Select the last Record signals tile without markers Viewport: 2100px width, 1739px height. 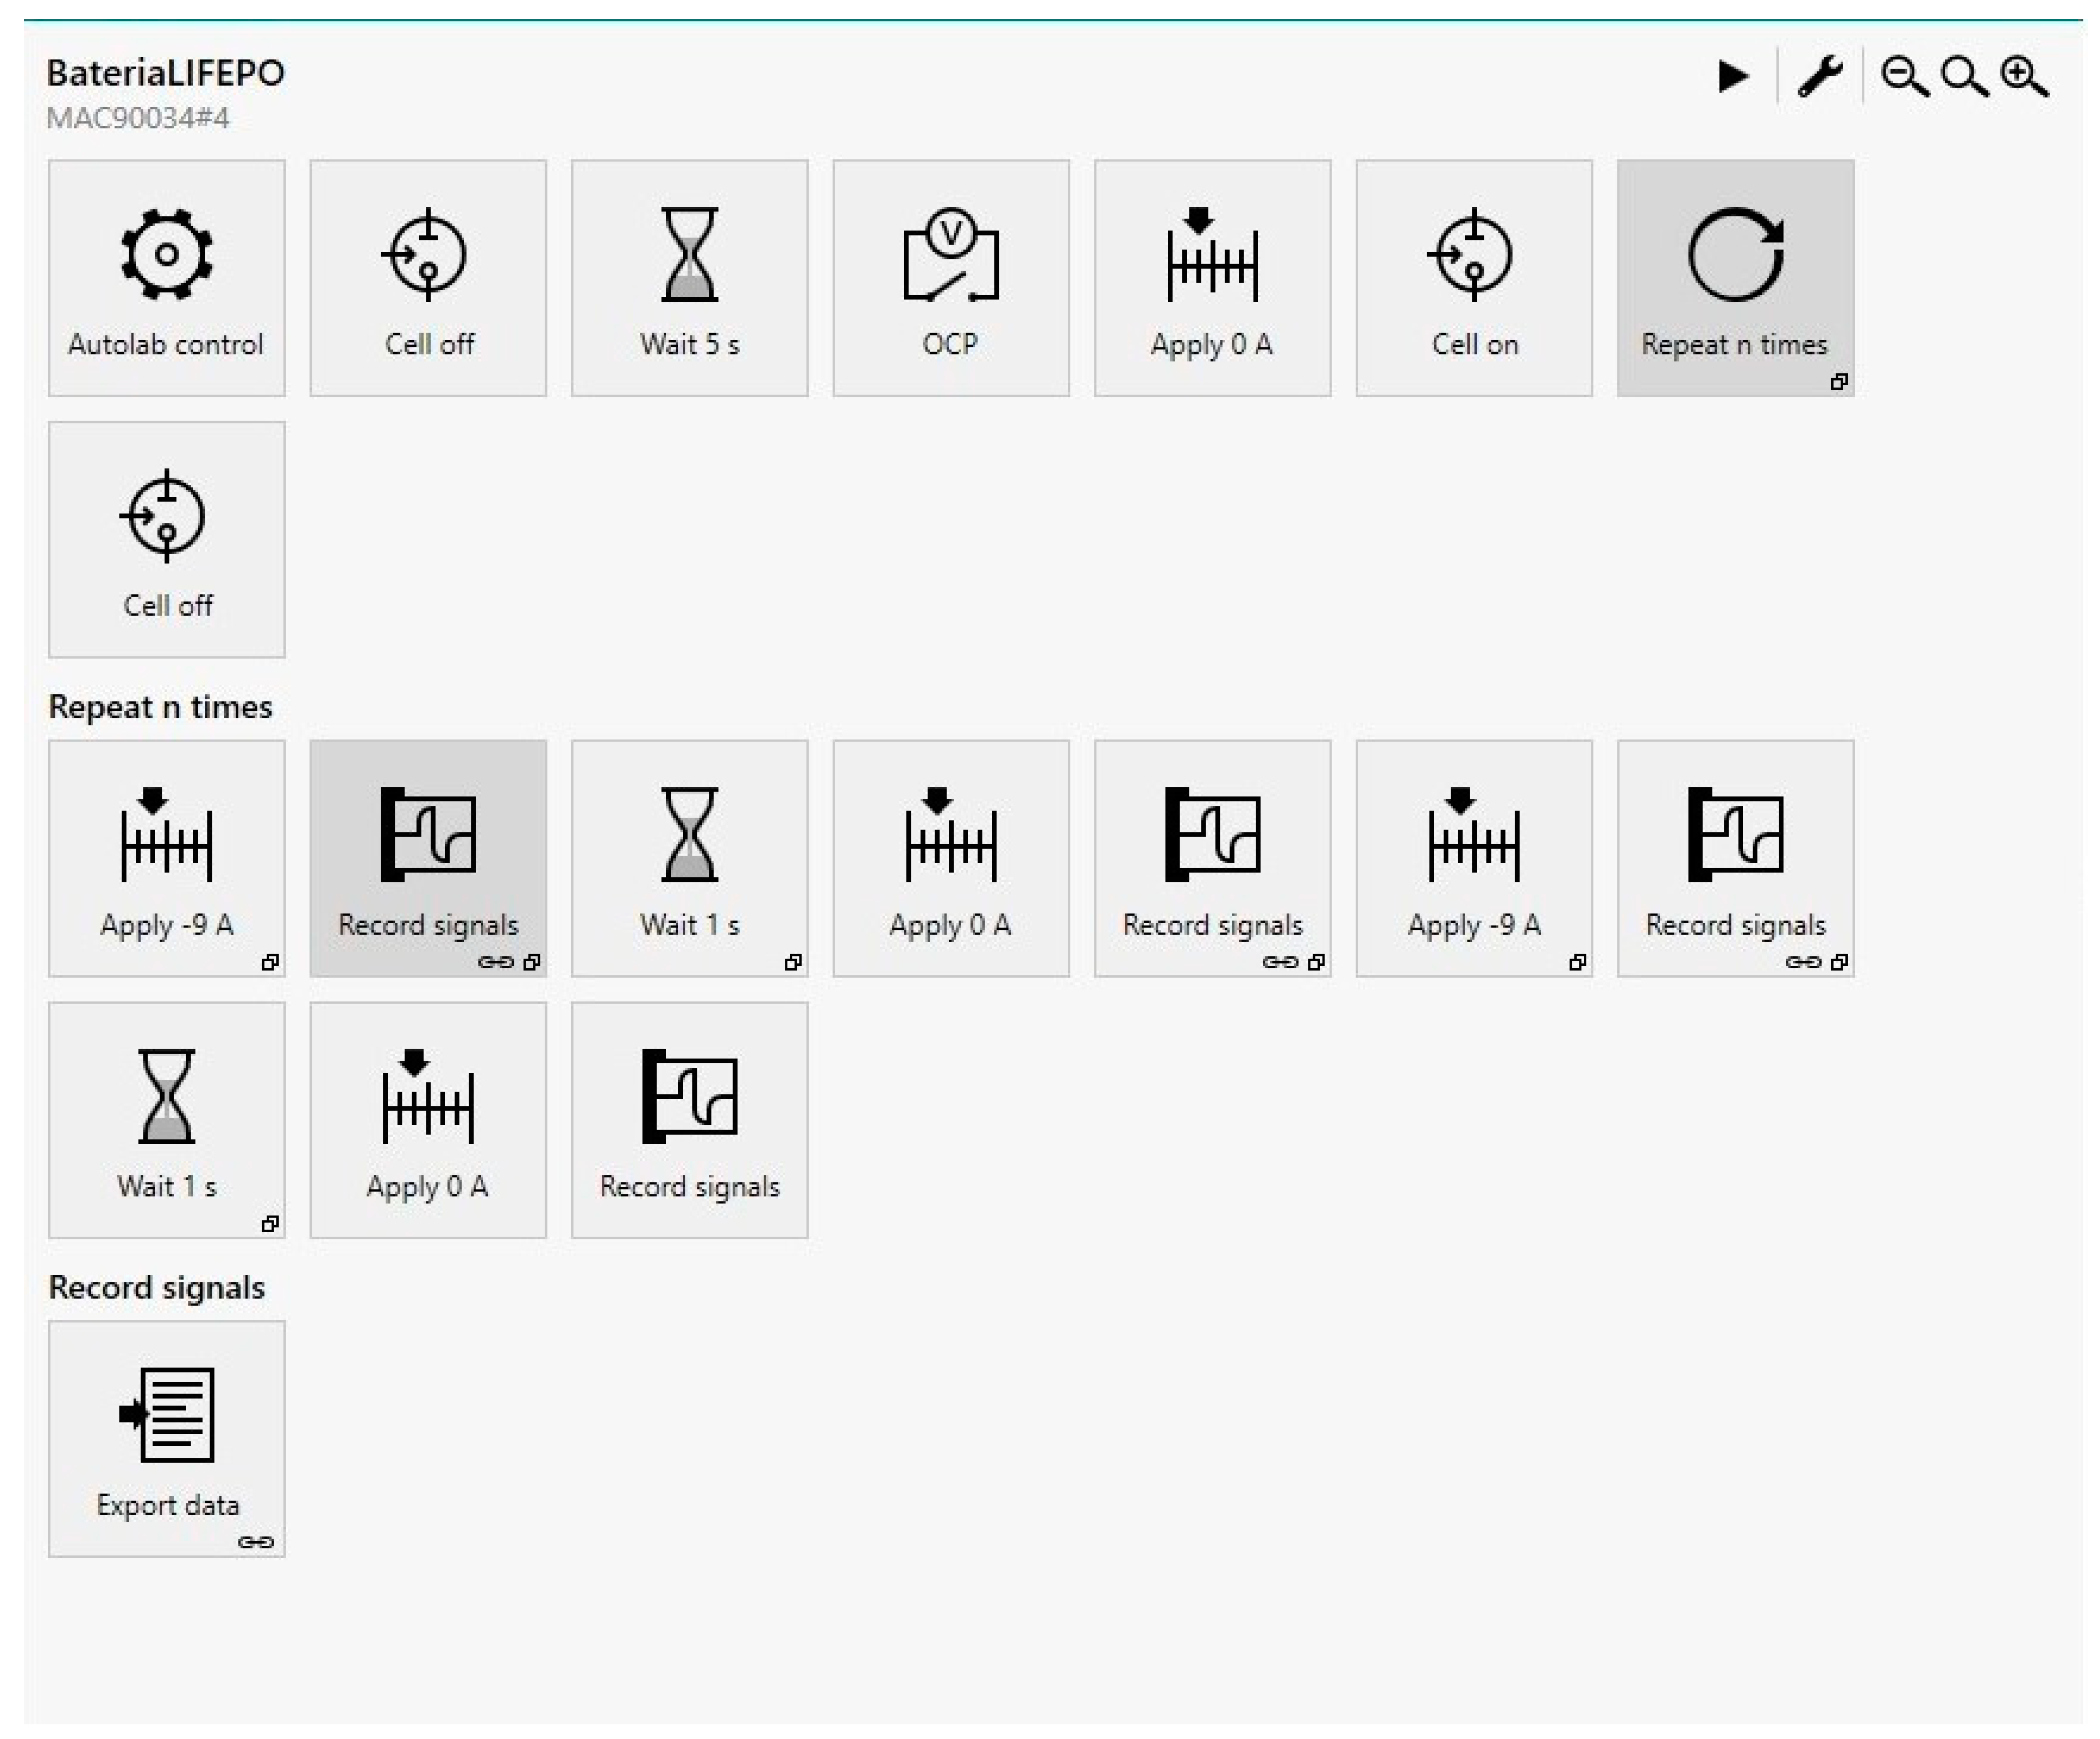[689, 1120]
